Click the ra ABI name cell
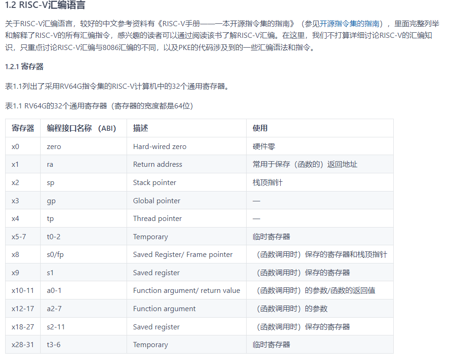This screenshot has width=454, height=363. click(x=84, y=164)
